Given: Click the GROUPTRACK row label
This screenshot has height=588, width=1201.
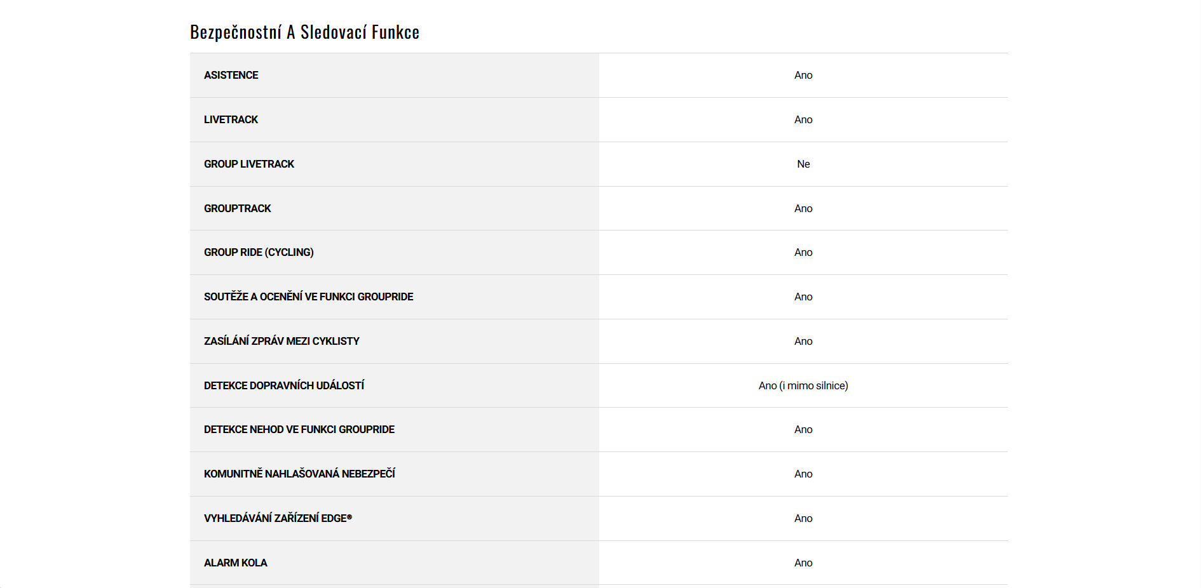Looking at the screenshot, I should point(237,208).
